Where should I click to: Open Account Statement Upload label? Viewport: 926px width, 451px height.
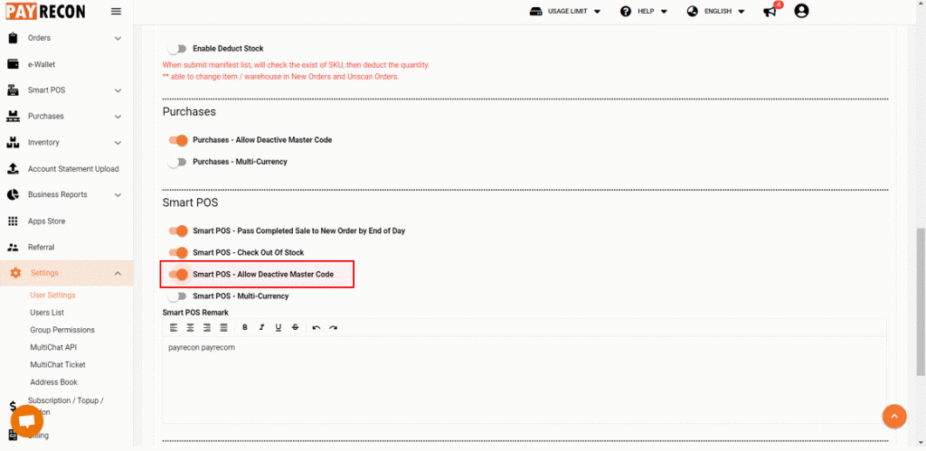pyautogui.click(x=73, y=169)
